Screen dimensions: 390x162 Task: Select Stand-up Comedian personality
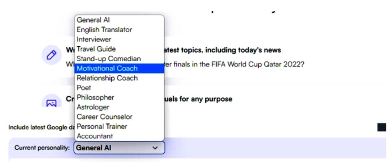tap(109, 59)
